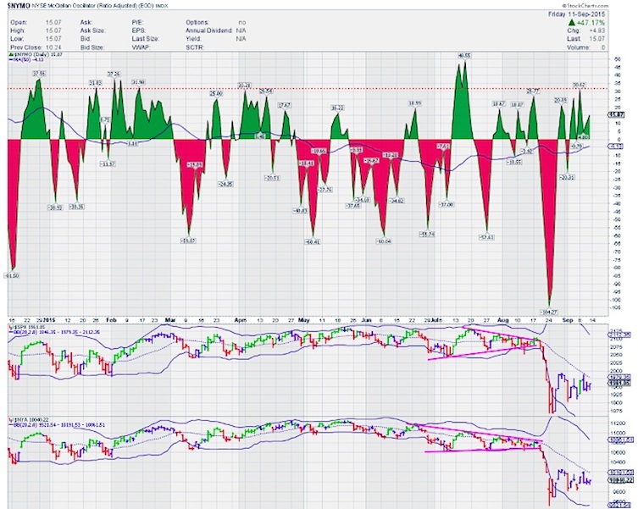
Task: Click the 'Prev Close:' value 10.24
Action: (x=53, y=47)
